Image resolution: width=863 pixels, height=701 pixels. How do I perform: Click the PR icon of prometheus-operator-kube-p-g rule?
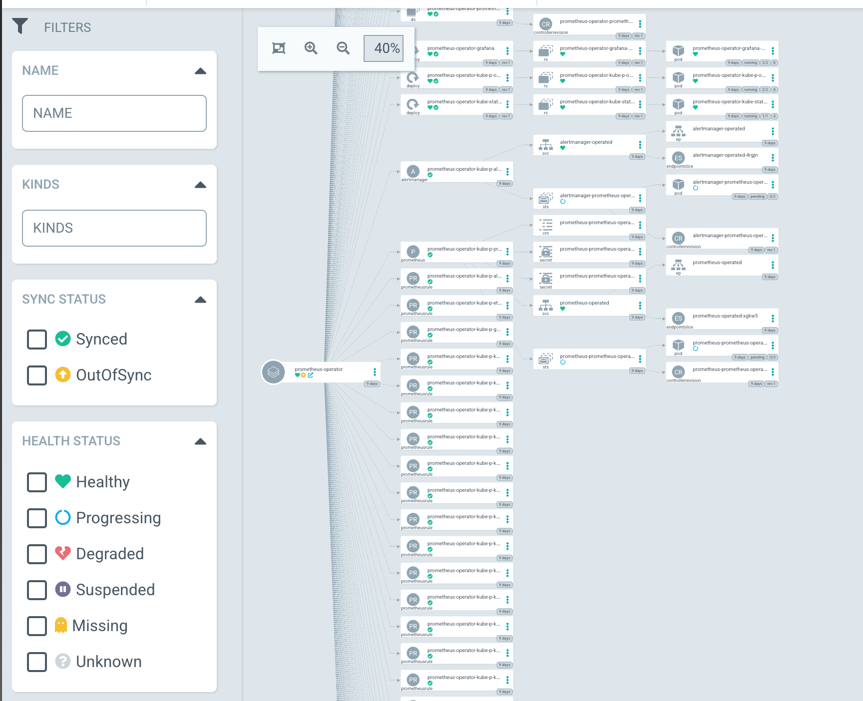tap(413, 332)
